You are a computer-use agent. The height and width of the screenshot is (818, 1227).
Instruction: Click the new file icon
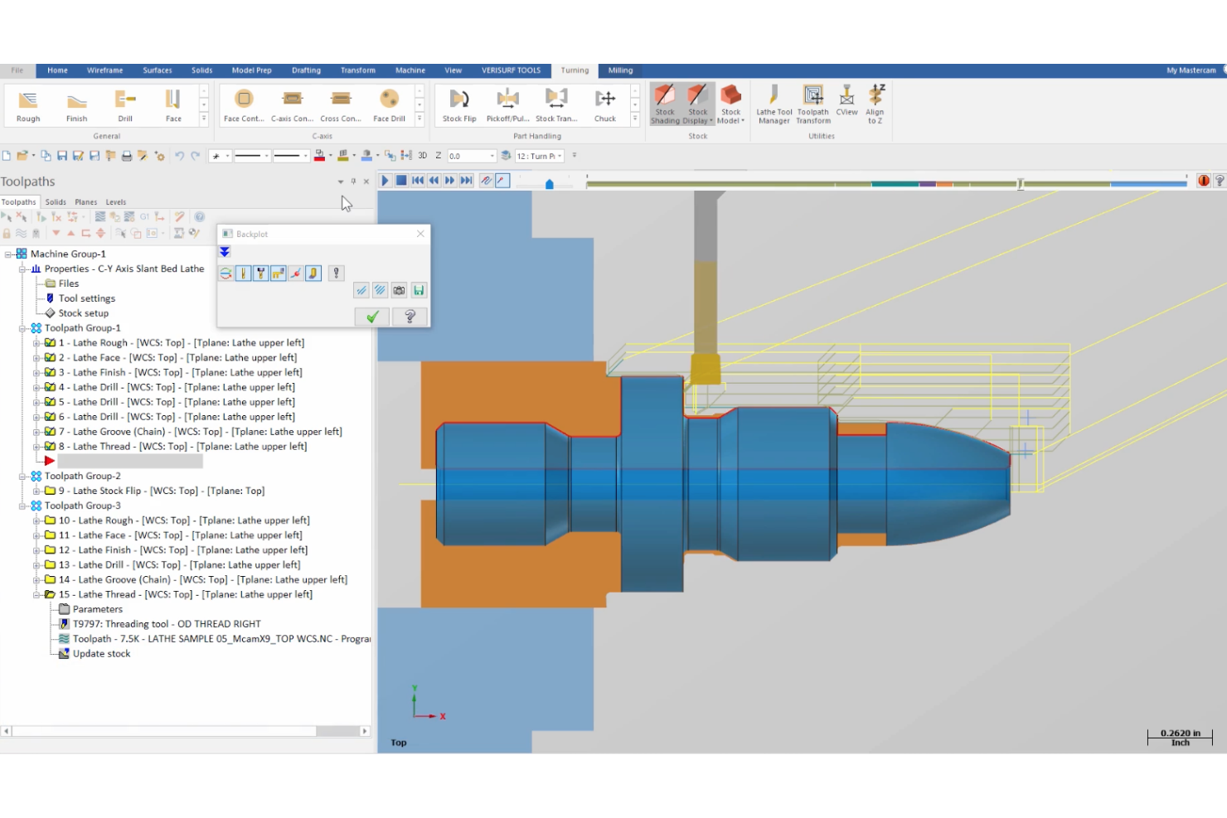[x=7, y=156]
